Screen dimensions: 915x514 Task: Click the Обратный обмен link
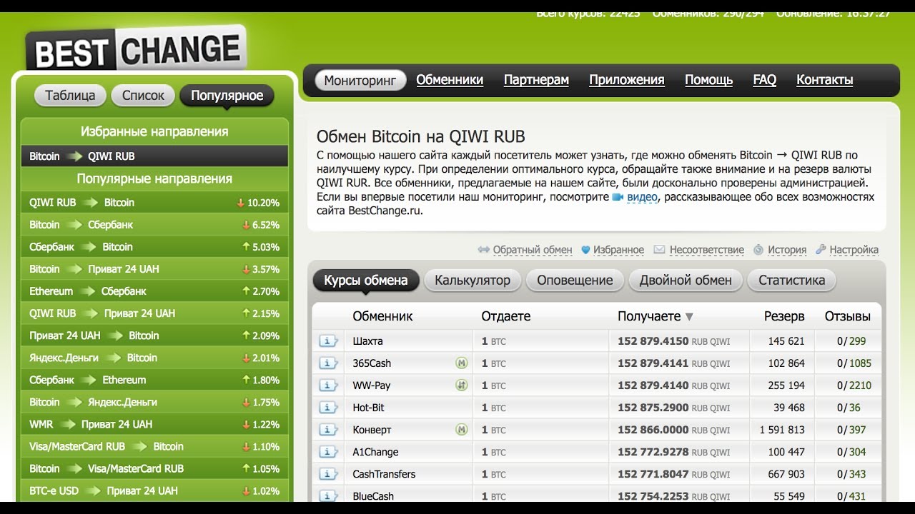click(533, 250)
